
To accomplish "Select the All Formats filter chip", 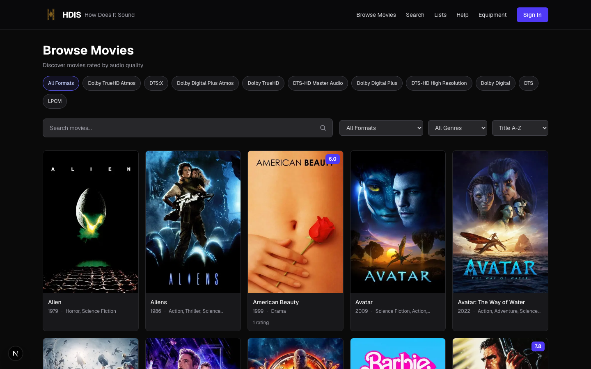I will [61, 83].
